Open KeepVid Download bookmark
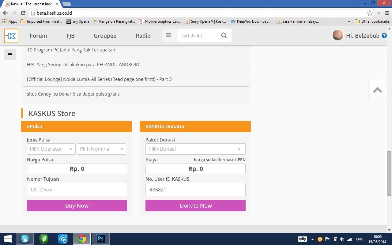Image resolution: width=392 pixels, height=245 pixels. tap(251, 21)
